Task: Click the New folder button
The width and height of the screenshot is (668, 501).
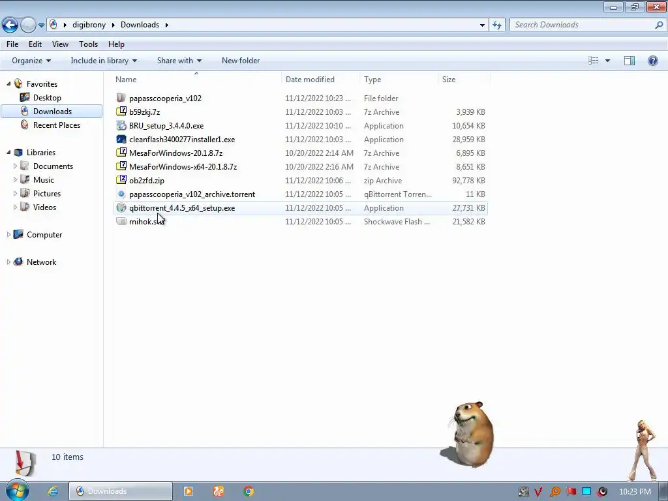Action: (241, 61)
